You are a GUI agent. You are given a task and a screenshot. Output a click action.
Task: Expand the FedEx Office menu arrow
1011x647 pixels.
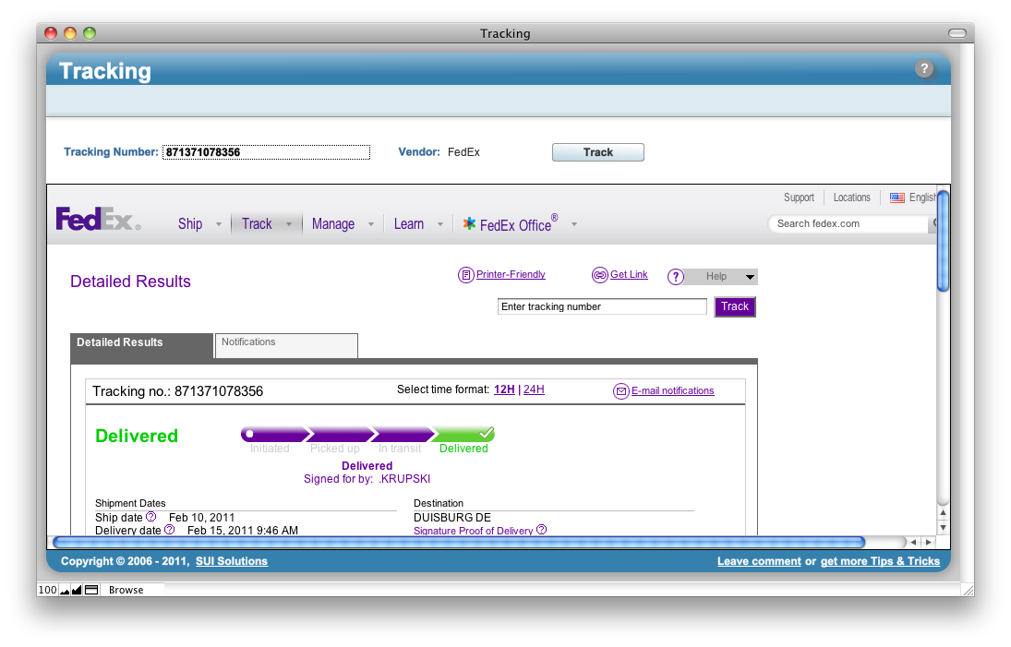tap(574, 224)
